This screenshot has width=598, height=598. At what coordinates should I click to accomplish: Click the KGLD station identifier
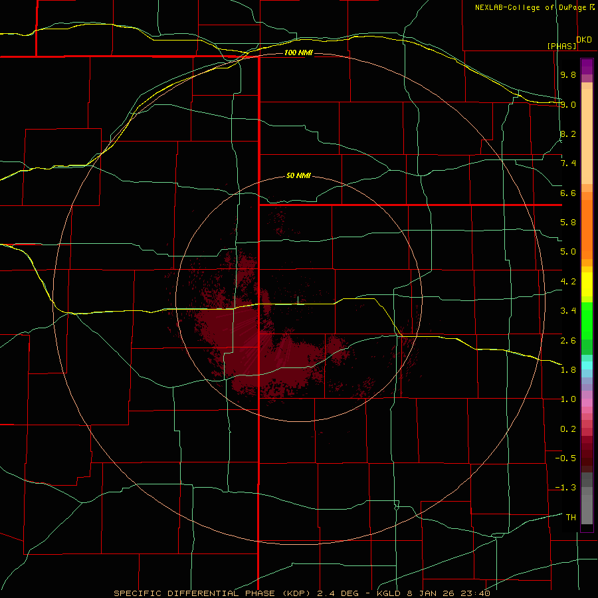pyautogui.click(x=389, y=593)
